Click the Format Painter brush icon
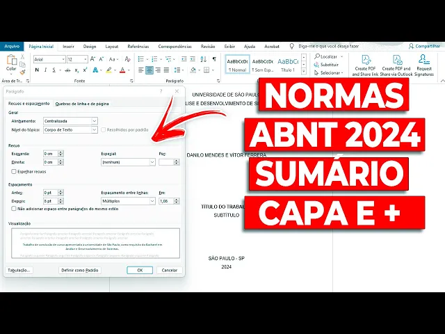 click(x=23, y=72)
